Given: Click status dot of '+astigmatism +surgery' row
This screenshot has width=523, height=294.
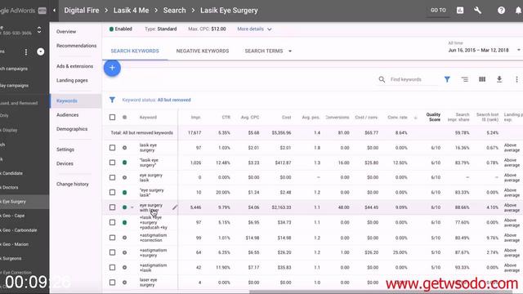Looking at the screenshot, I should (x=124, y=252).
